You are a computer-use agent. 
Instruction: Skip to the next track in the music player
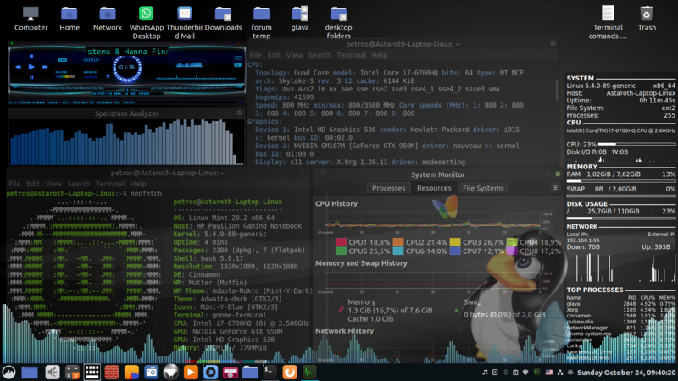(x=45, y=67)
